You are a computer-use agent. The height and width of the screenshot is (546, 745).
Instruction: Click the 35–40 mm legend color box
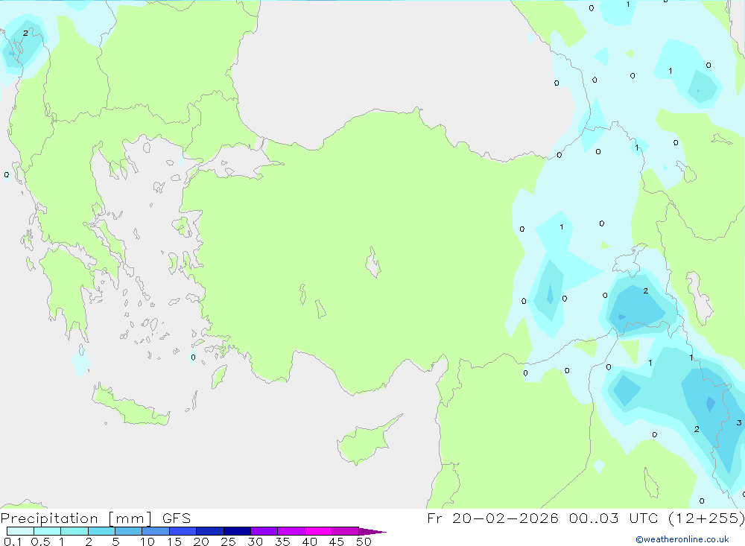pos(291,531)
